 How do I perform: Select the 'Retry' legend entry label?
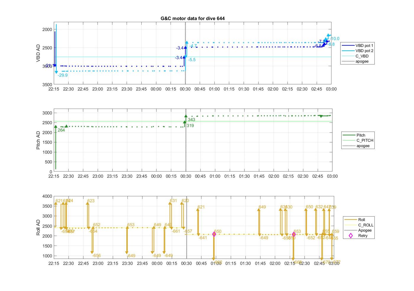pos(363,236)
